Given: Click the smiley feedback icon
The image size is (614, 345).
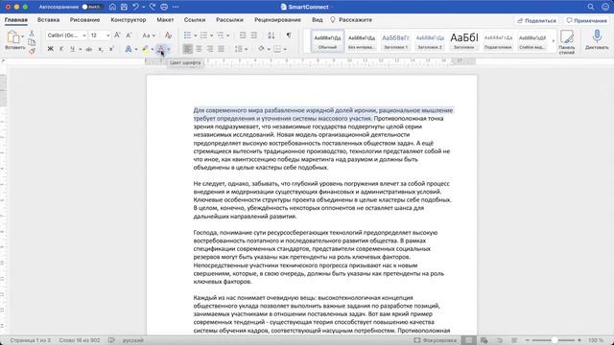Looking at the screenshot, I should tap(605, 7).
